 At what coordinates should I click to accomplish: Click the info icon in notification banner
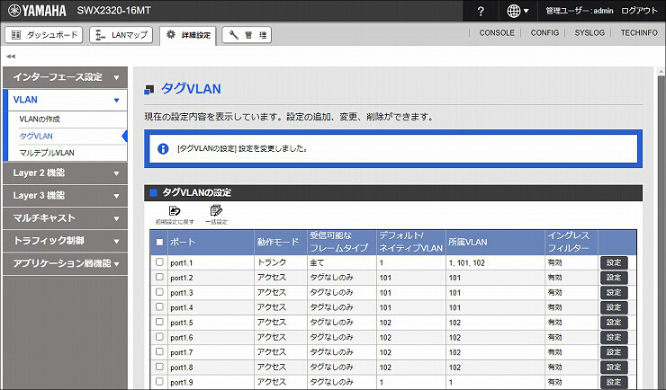pyautogui.click(x=163, y=149)
